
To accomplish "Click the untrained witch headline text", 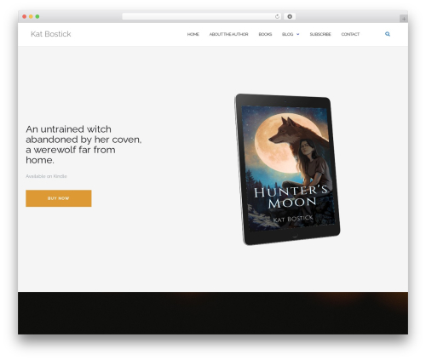I will 83,145.
